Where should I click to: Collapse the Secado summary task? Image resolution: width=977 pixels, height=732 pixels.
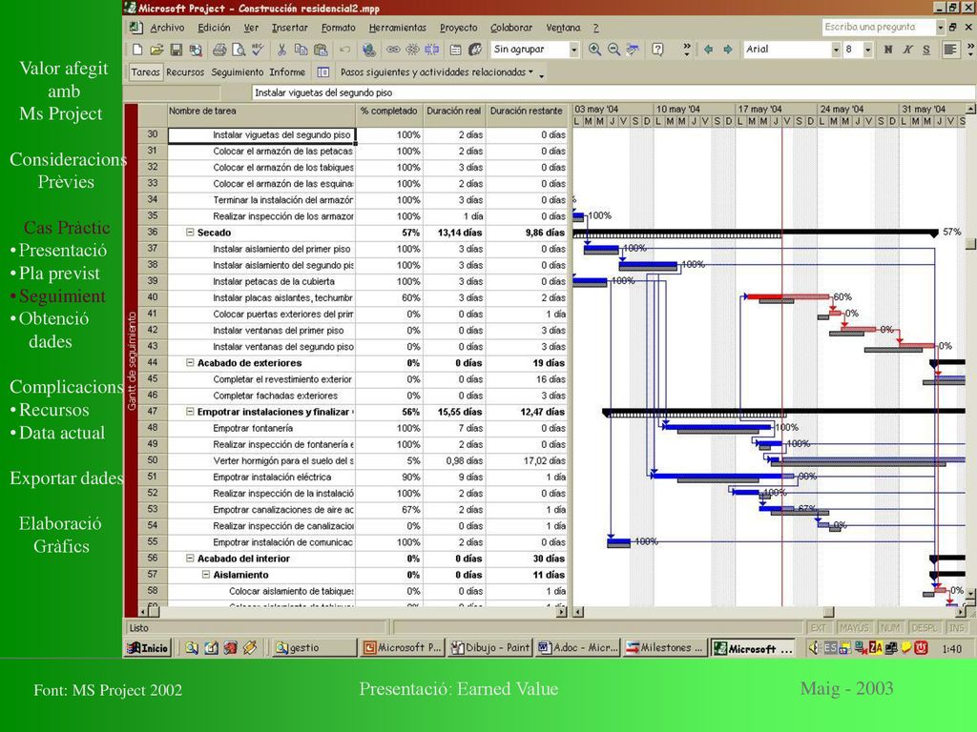point(190,233)
